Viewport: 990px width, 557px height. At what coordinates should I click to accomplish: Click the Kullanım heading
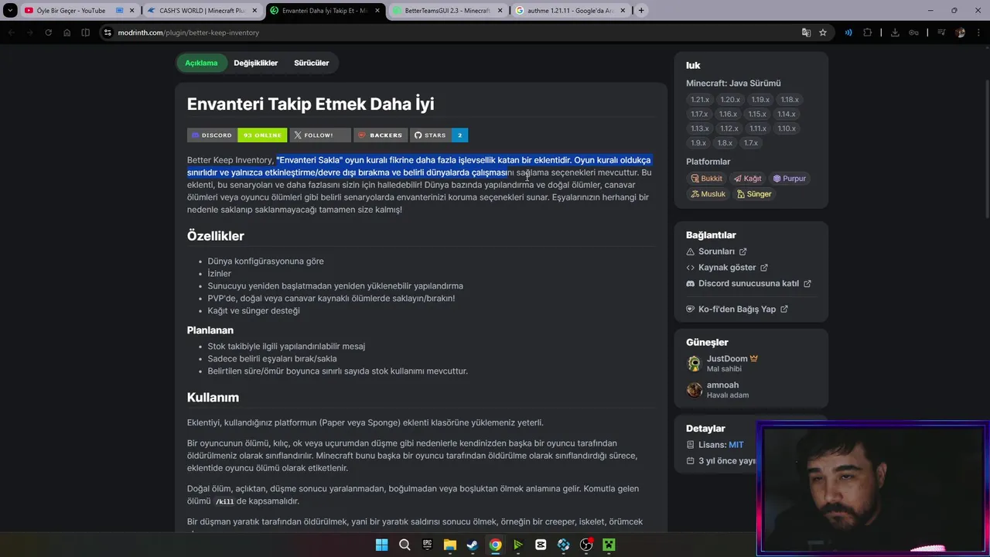click(213, 398)
